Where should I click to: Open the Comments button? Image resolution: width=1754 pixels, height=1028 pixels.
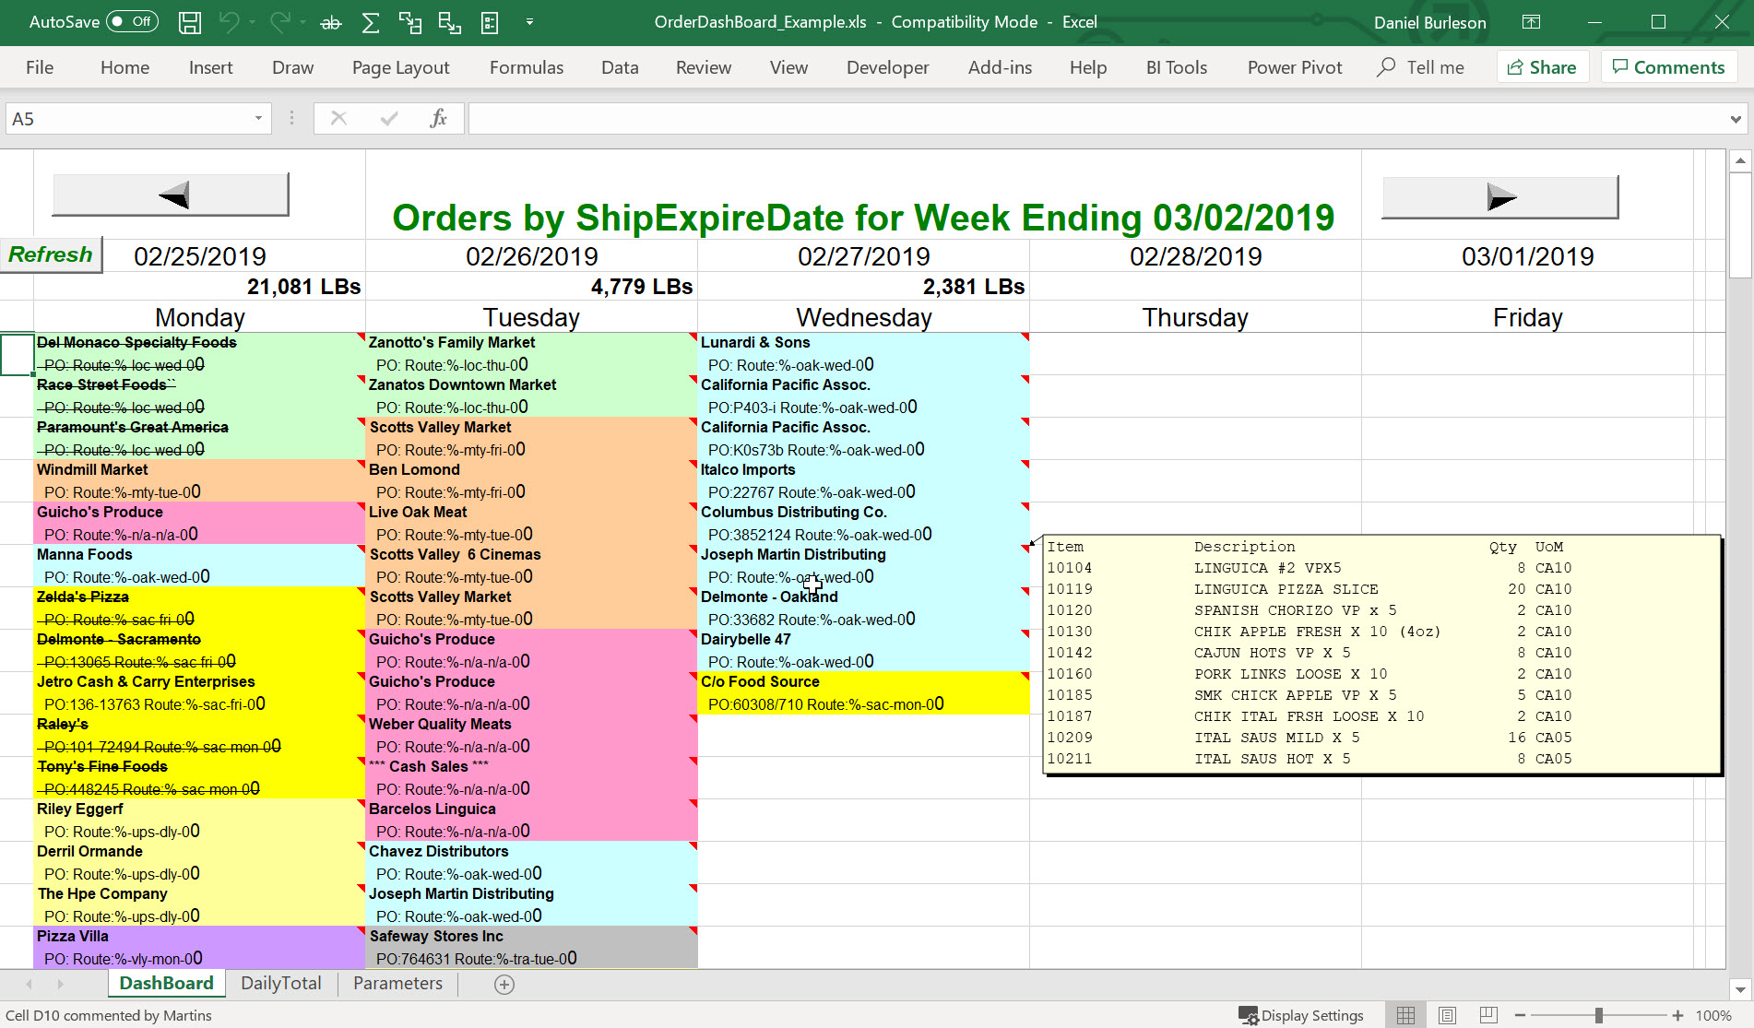coord(1668,67)
